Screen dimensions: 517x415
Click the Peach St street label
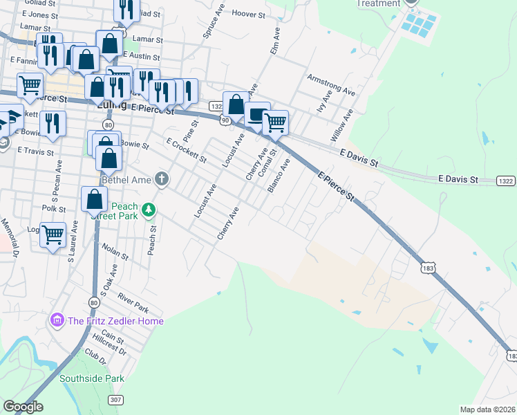[151, 241]
